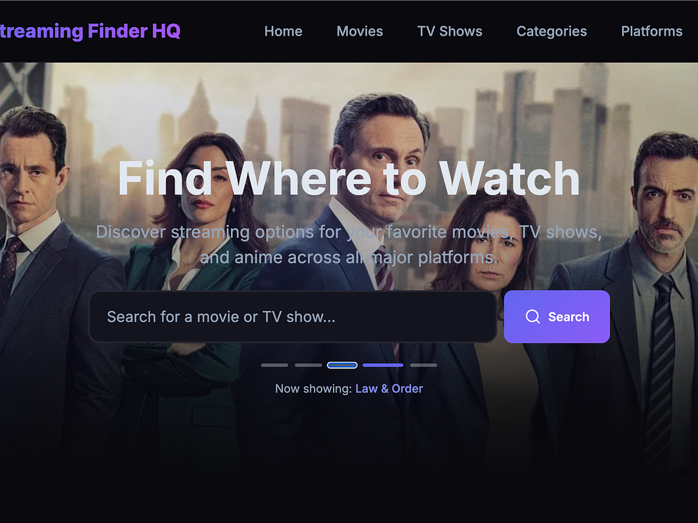Click the magnifying glass icon in Search button
This screenshot has width=698, height=523.
click(x=533, y=317)
